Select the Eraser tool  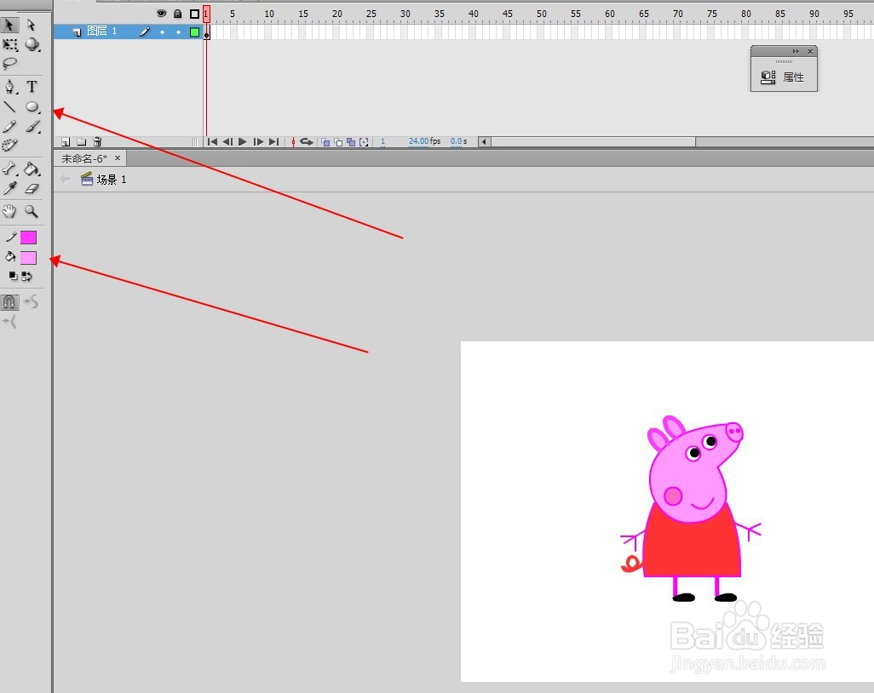click(x=32, y=189)
